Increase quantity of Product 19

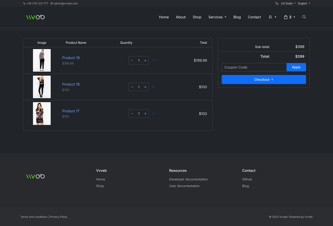145,60
